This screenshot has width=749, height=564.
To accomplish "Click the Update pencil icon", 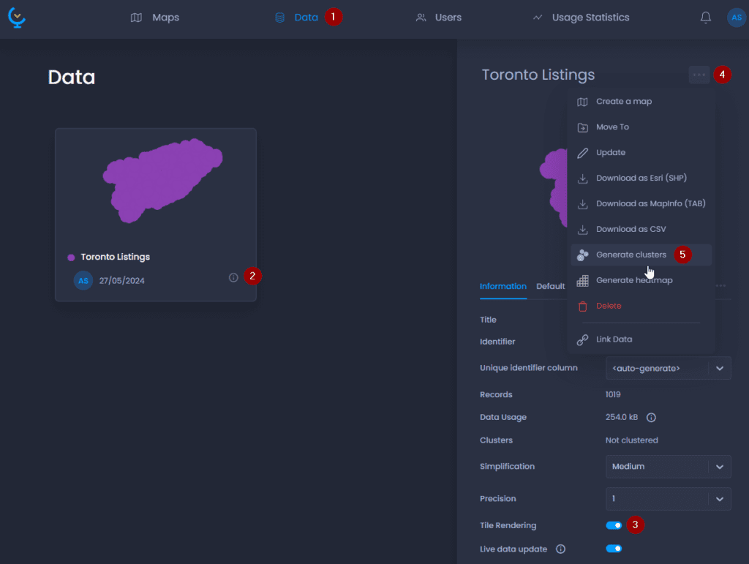I will coord(582,153).
